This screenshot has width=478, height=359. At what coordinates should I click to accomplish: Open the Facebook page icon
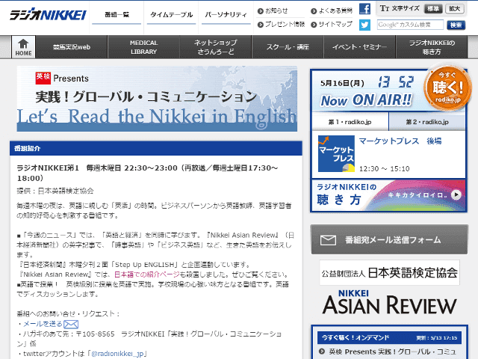(364, 9)
